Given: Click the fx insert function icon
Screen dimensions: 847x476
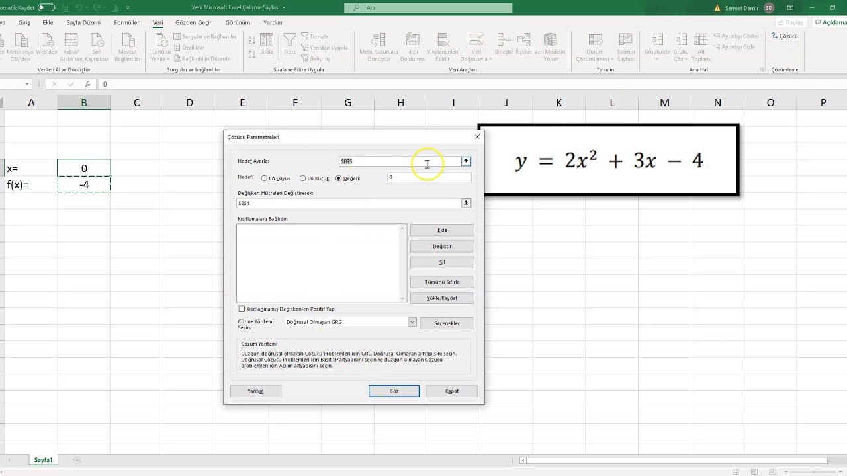Looking at the screenshot, I should (87, 84).
